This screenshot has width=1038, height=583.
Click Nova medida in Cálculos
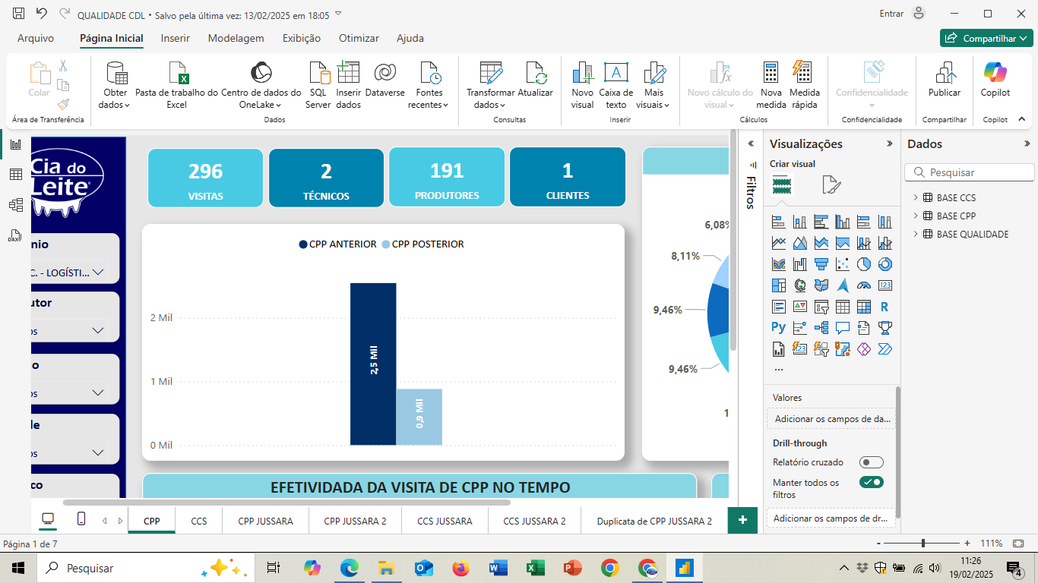click(x=771, y=85)
